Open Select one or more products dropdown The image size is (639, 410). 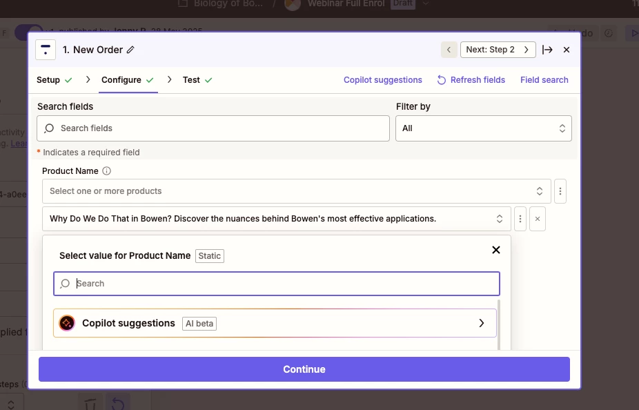pyautogui.click(x=296, y=191)
